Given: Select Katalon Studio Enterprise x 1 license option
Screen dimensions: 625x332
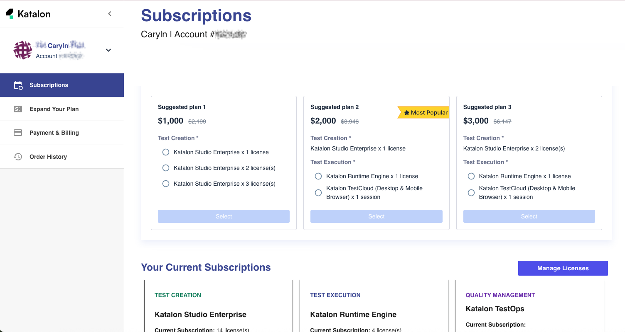Looking at the screenshot, I should (x=166, y=152).
